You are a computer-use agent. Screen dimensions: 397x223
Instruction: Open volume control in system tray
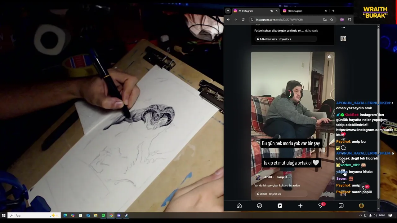(x=375, y=215)
